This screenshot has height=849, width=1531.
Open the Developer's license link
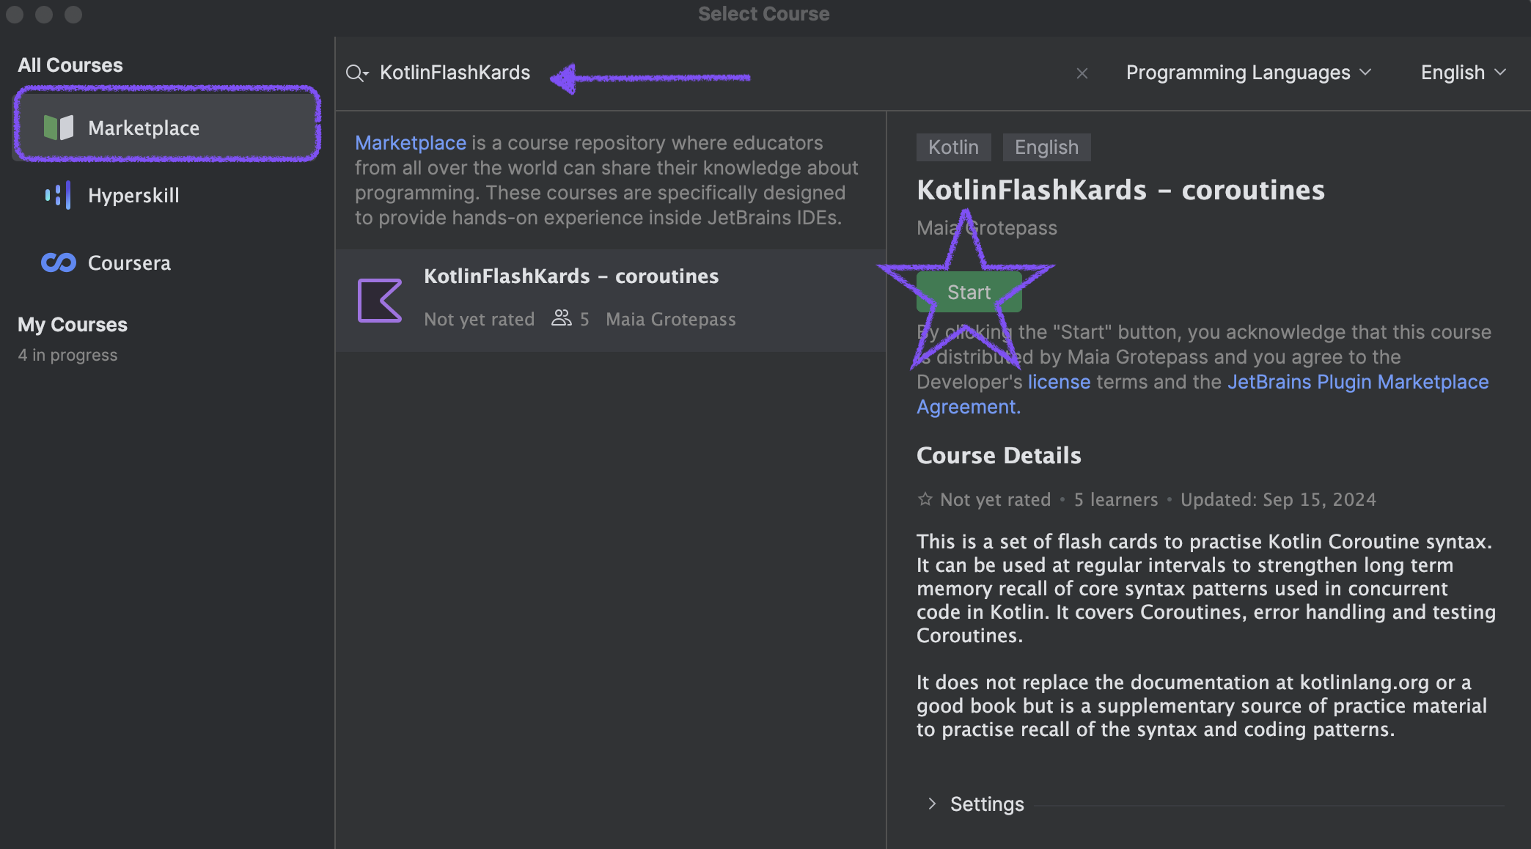tap(1059, 382)
